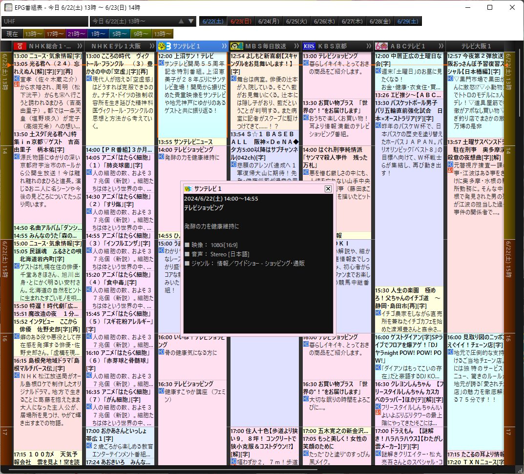Click the HD icon beside 大切な眠りの時間をよろこびに
The width and height of the screenshot is (524, 474).
click(x=306, y=398)
